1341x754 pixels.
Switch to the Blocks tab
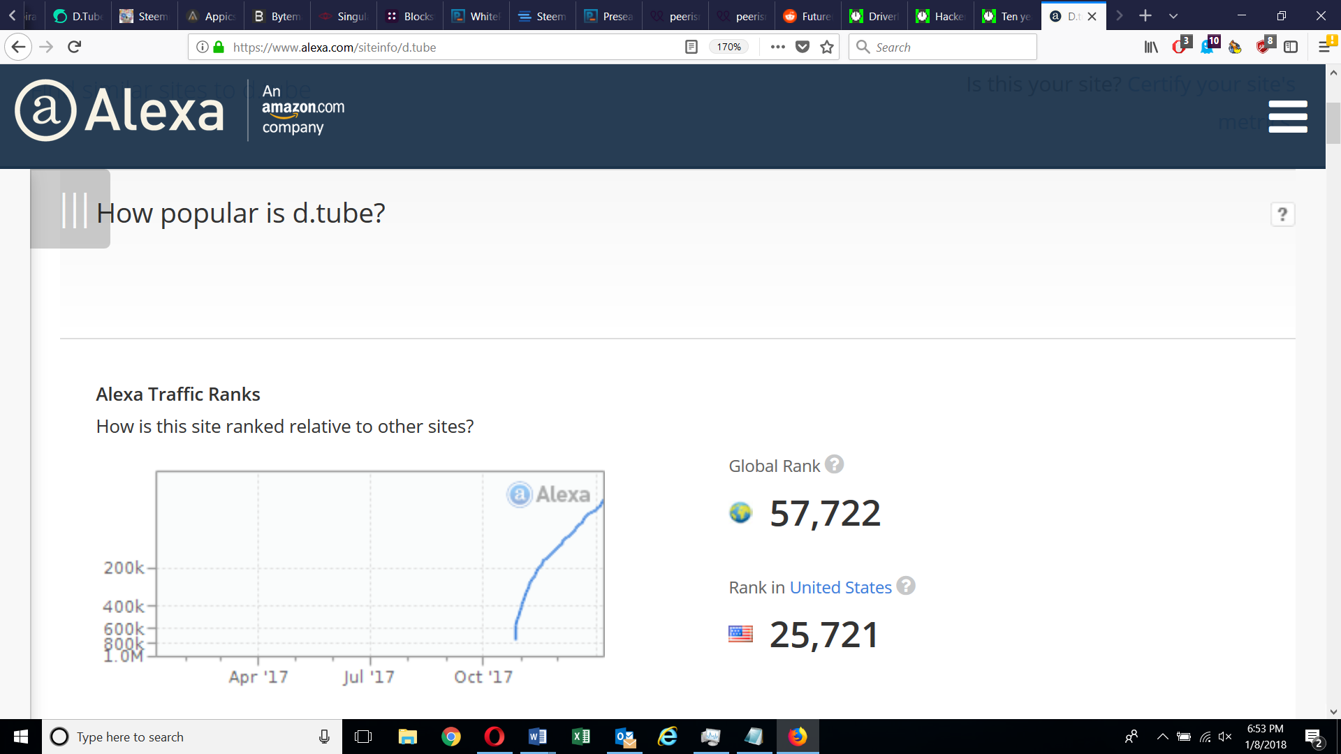[x=410, y=15]
